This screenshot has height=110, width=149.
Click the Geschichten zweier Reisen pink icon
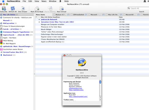1,49
